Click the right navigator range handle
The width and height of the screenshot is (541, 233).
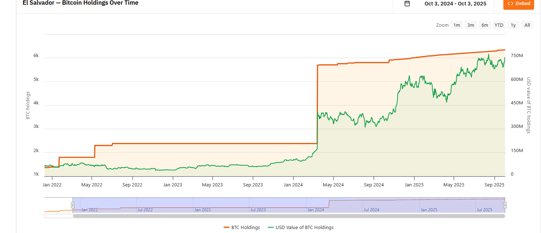[x=505, y=205]
